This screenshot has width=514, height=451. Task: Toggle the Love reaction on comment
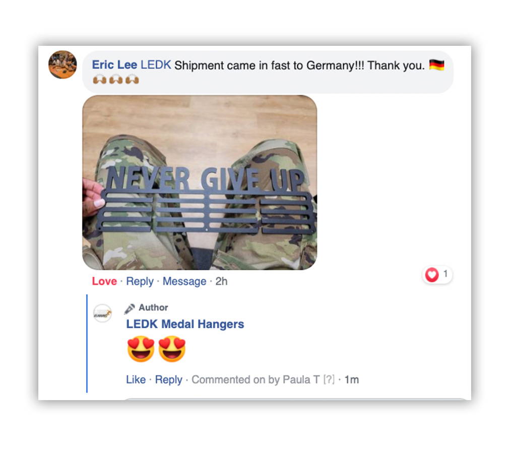104,281
